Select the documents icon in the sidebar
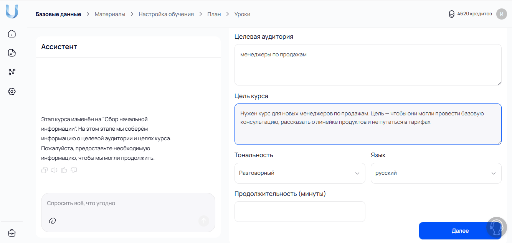 click(12, 53)
